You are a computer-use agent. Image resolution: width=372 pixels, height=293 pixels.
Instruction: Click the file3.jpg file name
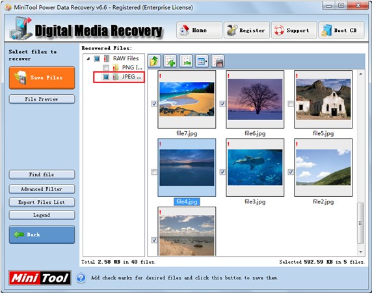[x=255, y=202]
